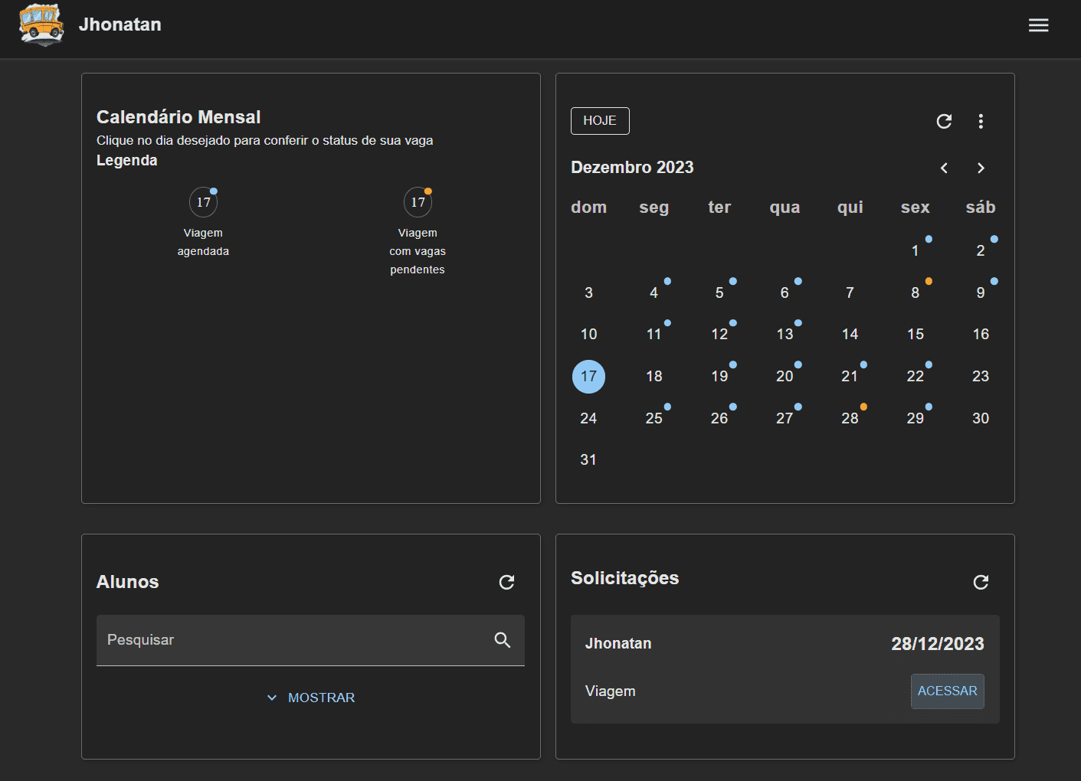The image size is (1081, 781).
Task: Select day 20 with scheduled trip
Action: 785,376
